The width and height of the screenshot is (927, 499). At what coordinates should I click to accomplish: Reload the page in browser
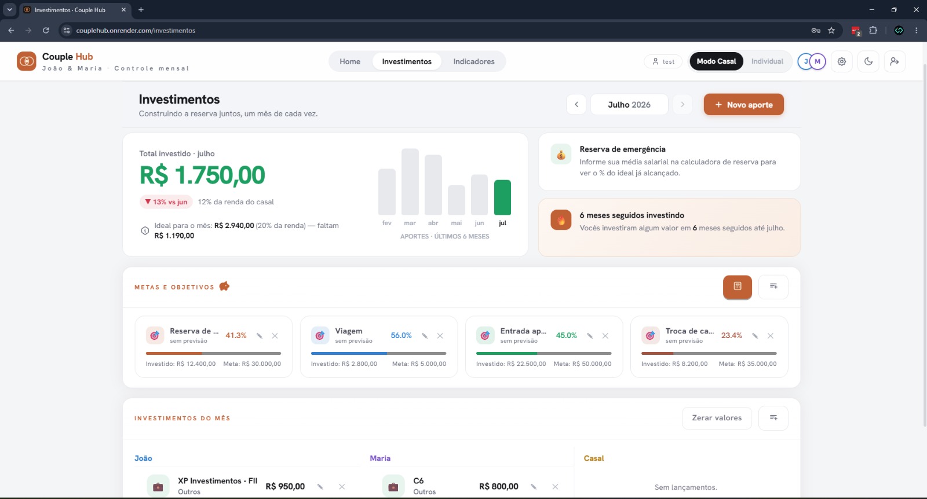click(46, 30)
